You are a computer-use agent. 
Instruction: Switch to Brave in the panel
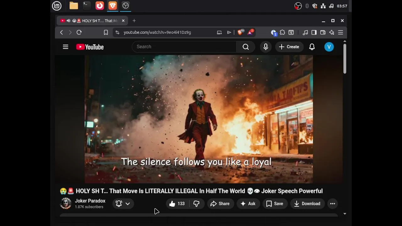click(112, 6)
